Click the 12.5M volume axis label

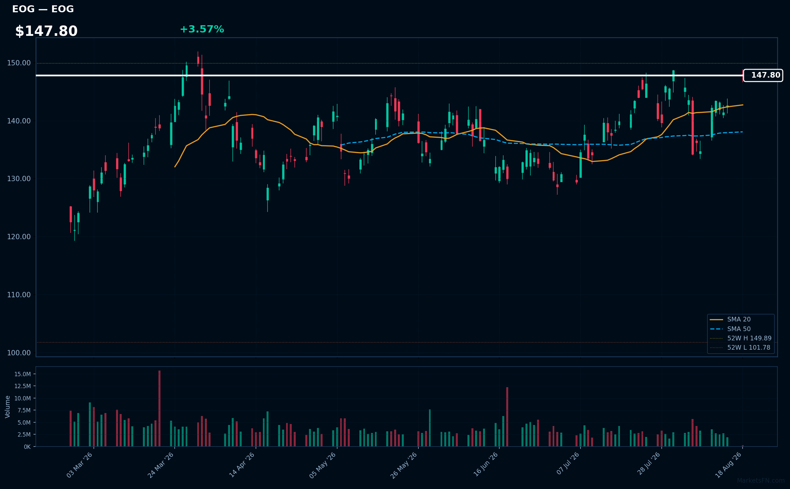coord(23,386)
